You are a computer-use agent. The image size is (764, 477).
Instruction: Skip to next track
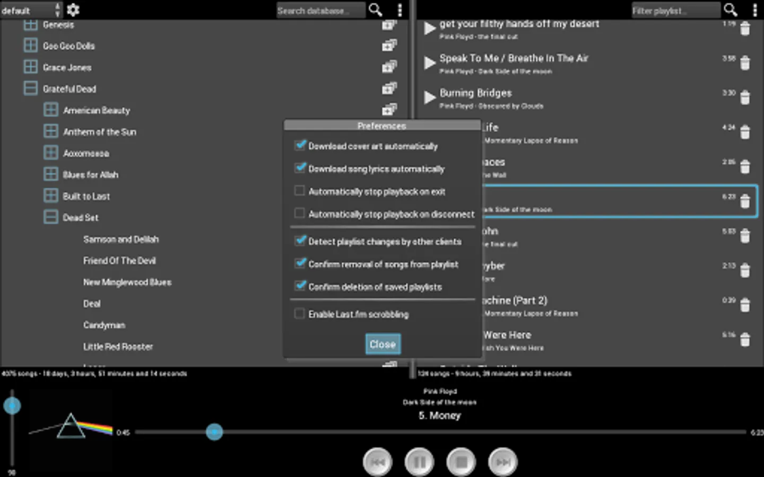tap(503, 462)
